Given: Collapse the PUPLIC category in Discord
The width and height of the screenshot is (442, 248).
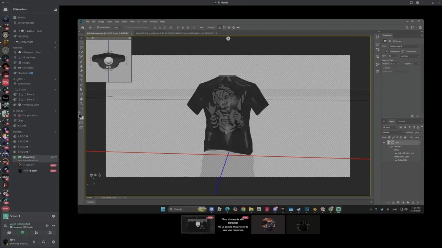Looking at the screenshot, I should pyautogui.click(x=18, y=132).
